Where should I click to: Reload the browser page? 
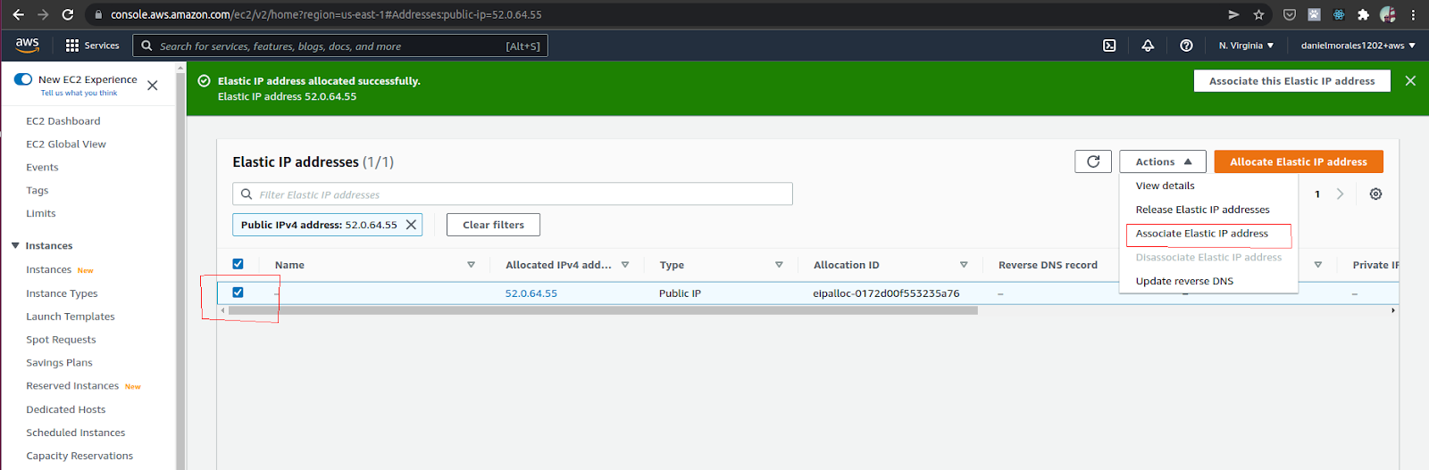coord(68,14)
